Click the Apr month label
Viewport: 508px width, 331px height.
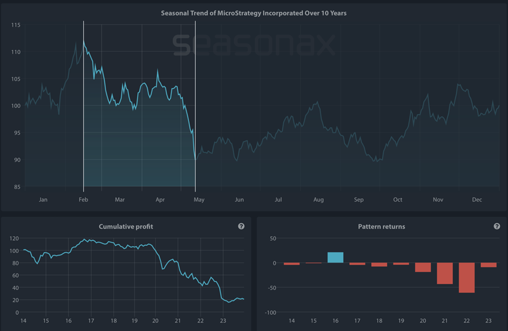click(160, 200)
